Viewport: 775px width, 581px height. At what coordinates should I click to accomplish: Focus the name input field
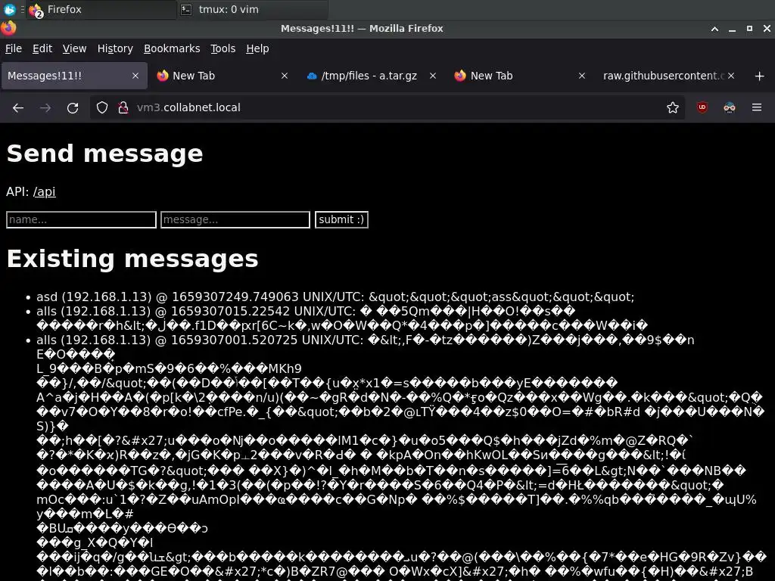(x=81, y=220)
